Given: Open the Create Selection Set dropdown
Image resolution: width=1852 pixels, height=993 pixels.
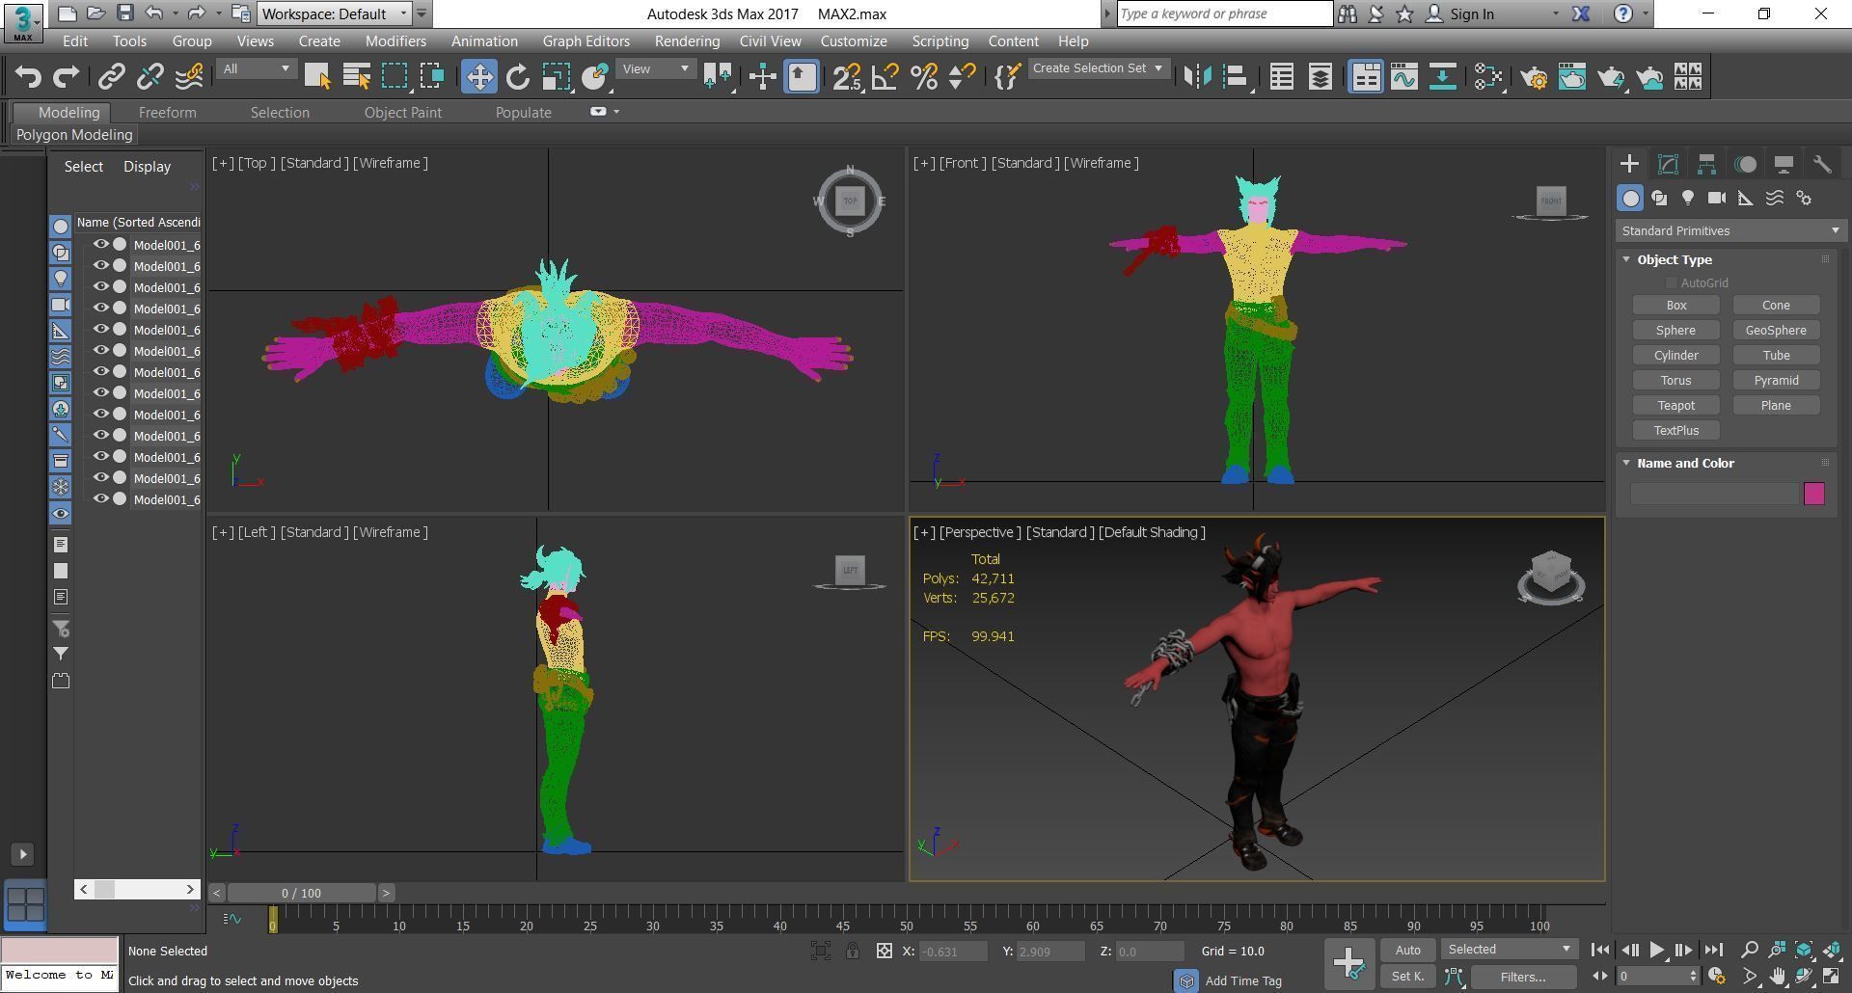Looking at the screenshot, I should coord(1098,68).
